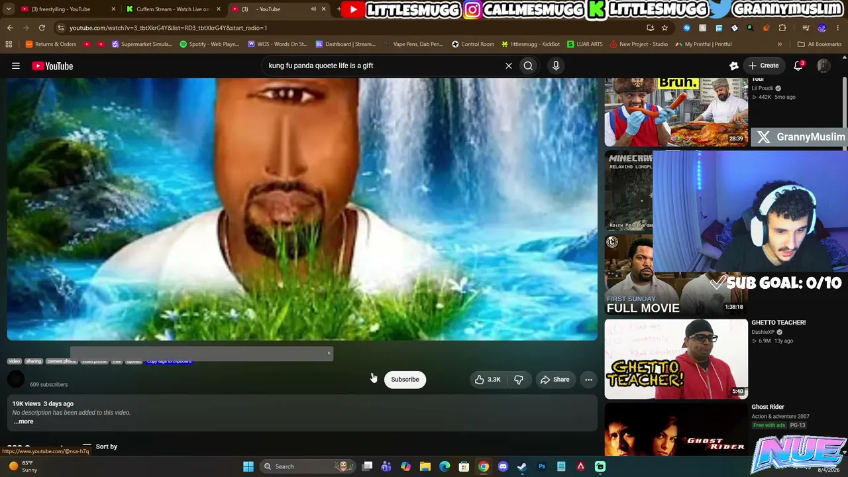Close the freestyling YouTube tab
Screen dimensions: 848x477
pyautogui.click(x=113, y=9)
